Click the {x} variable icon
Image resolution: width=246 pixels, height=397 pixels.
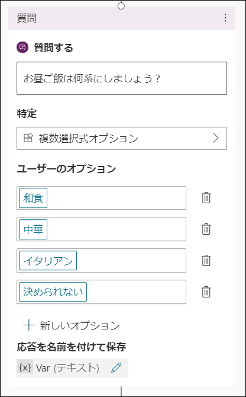[25, 367]
